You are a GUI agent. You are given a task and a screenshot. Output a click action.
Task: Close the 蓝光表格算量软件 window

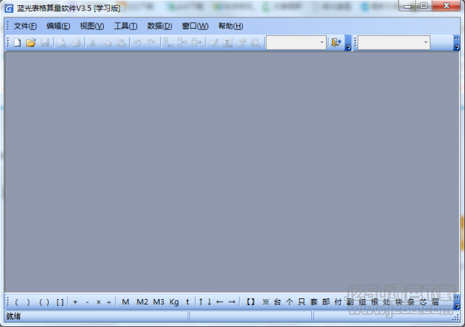(x=446, y=6)
